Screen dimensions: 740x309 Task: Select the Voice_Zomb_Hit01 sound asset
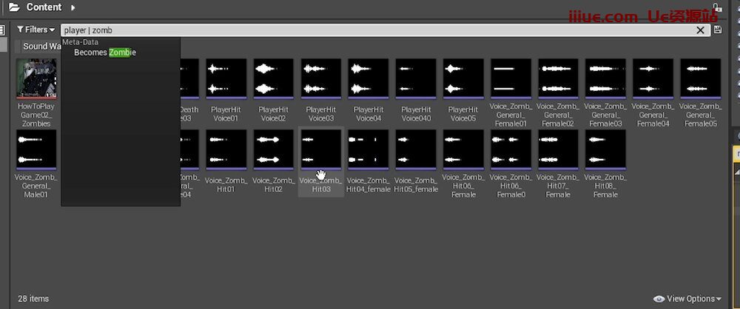coord(226,150)
